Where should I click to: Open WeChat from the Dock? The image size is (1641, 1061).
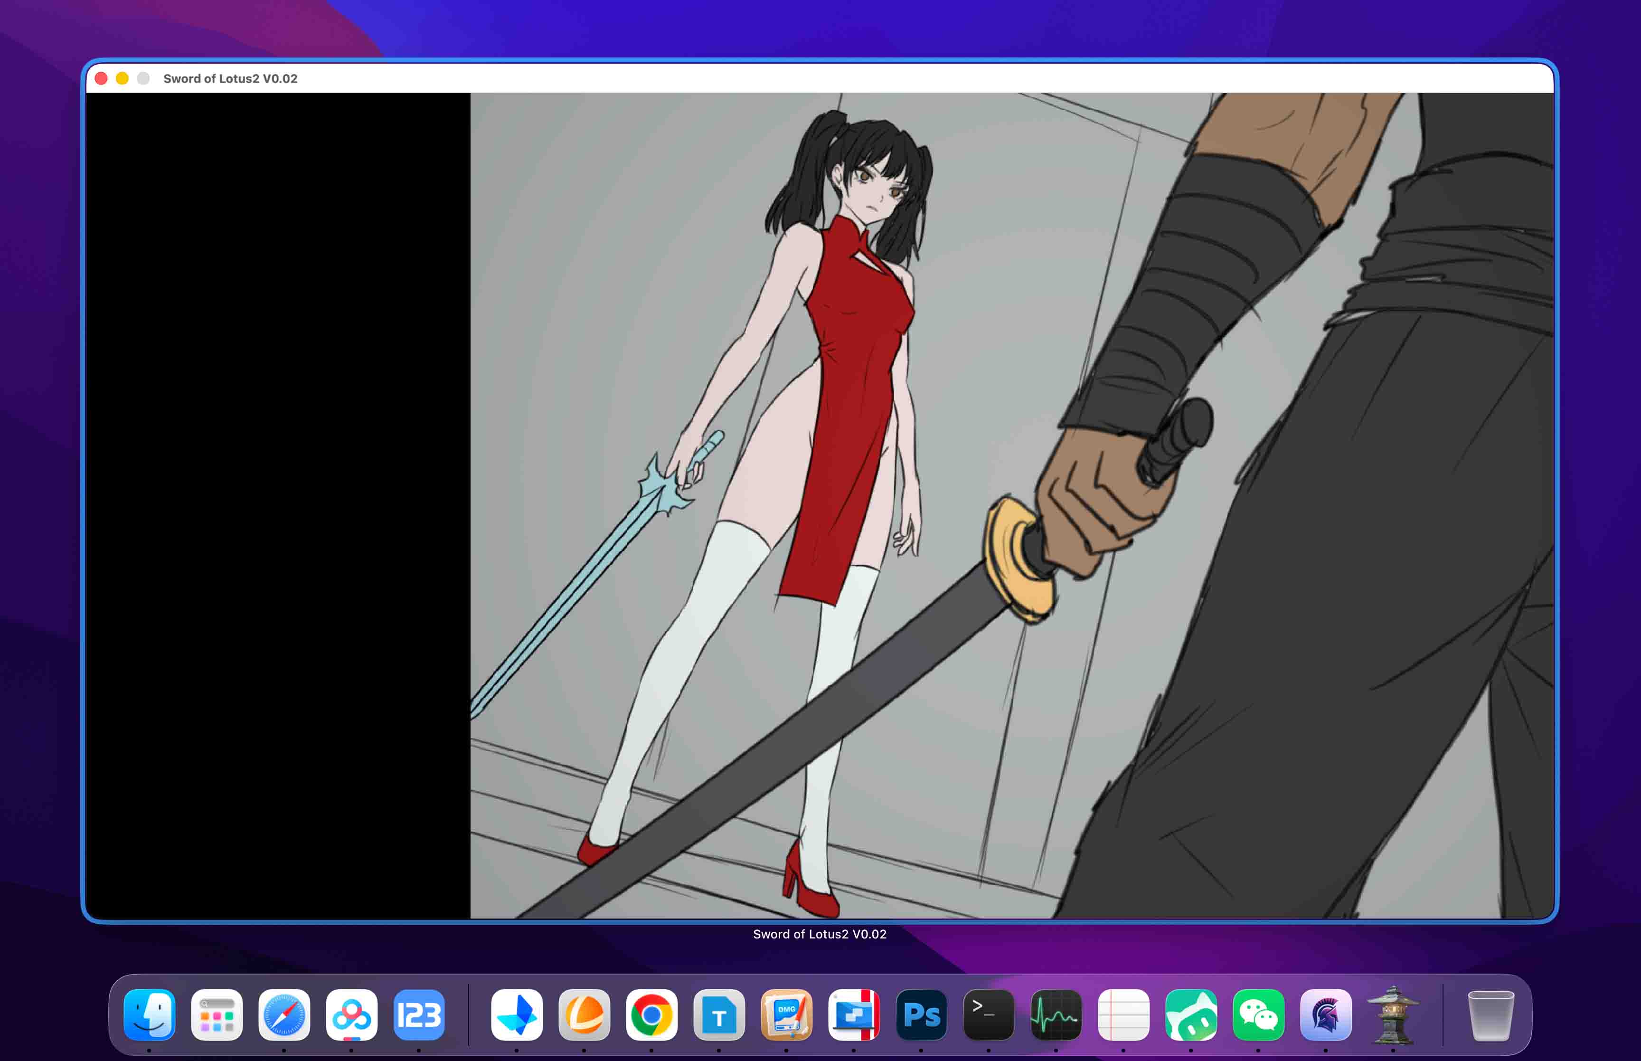(x=1259, y=1014)
